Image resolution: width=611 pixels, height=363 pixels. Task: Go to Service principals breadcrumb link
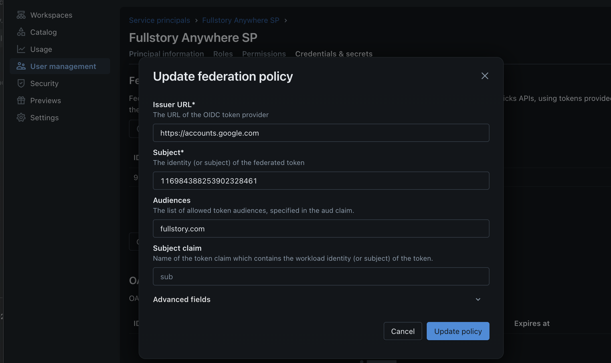pos(159,20)
